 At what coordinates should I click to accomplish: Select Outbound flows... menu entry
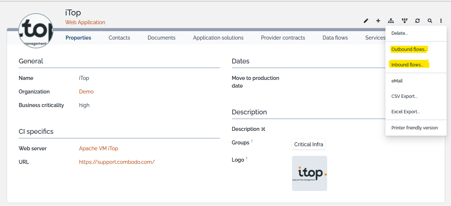(409, 49)
